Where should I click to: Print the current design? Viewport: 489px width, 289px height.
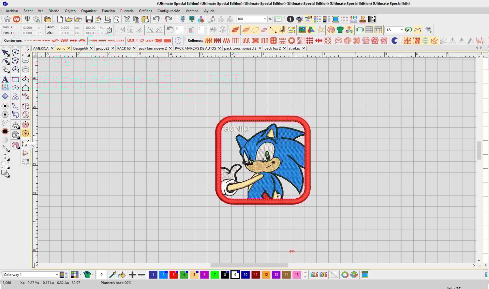107,19
